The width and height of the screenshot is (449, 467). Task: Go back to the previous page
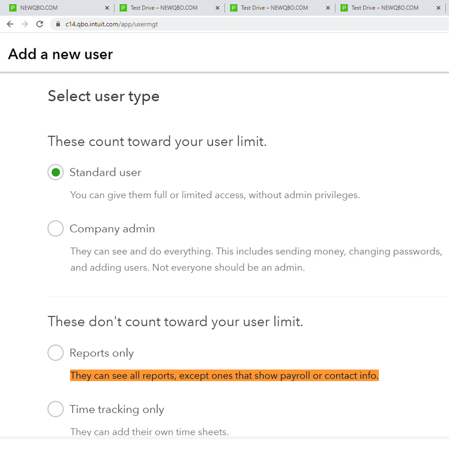(x=10, y=24)
